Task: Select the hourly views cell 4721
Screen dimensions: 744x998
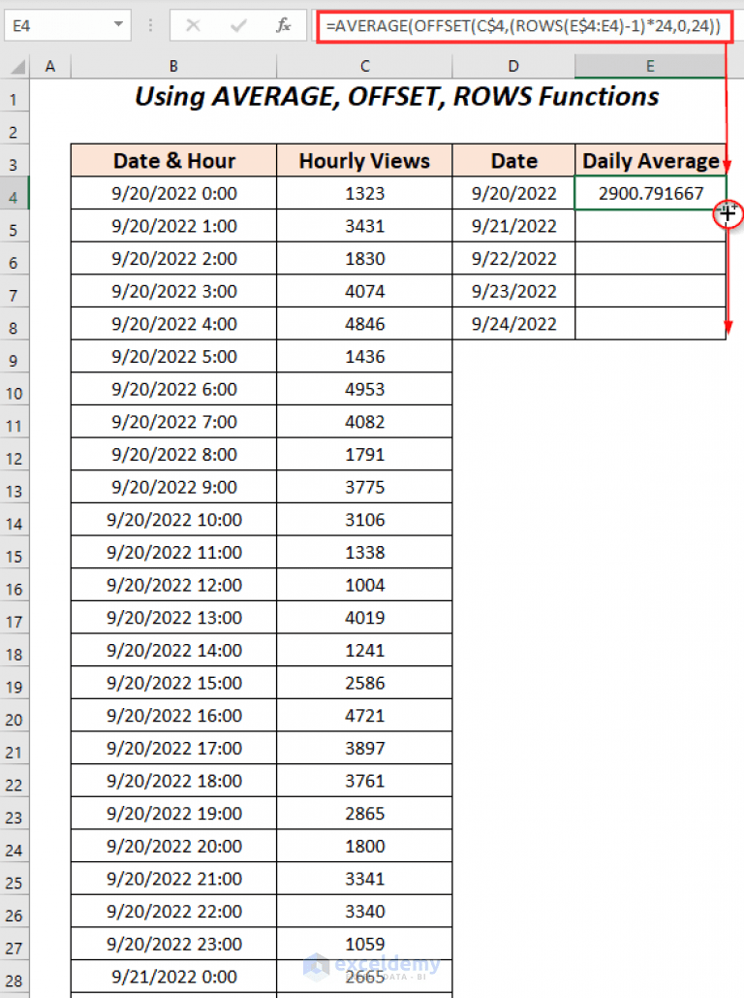Action: tap(364, 716)
